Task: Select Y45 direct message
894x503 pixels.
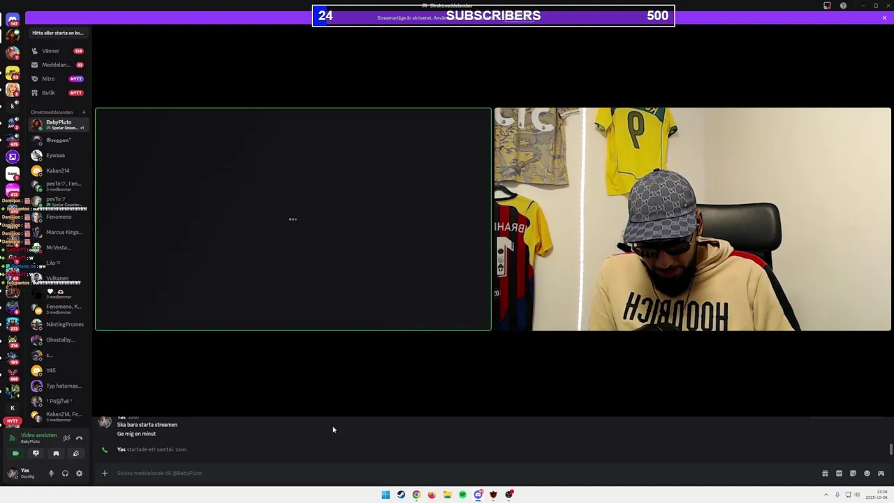Action: click(57, 370)
